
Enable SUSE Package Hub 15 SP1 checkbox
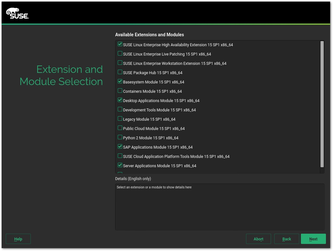coord(120,72)
